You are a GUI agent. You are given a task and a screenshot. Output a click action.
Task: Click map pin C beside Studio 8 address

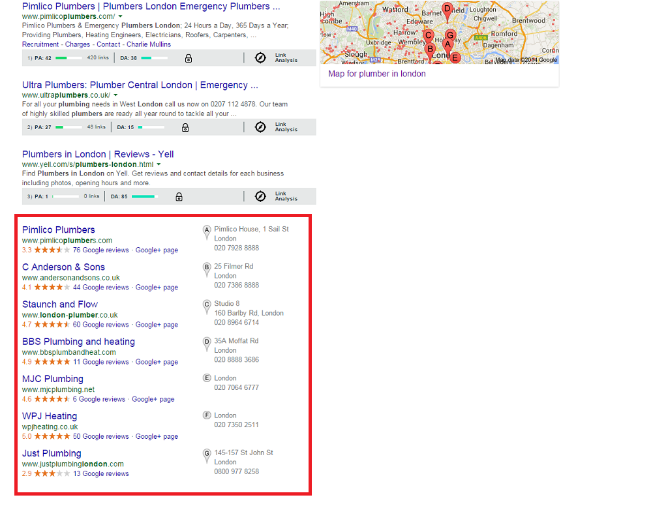point(207,307)
